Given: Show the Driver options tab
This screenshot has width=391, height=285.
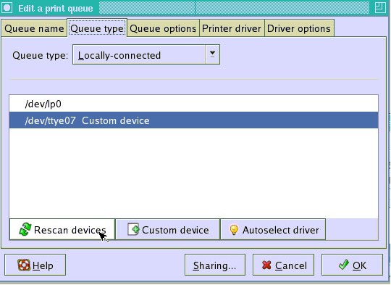Looking at the screenshot, I should click(x=299, y=28).
